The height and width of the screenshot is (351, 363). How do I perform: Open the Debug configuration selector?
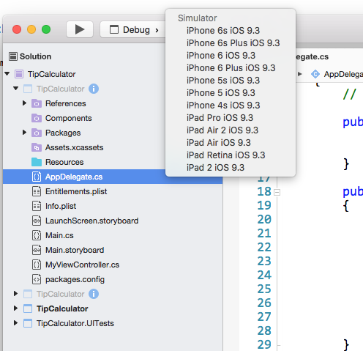click(x=134, y=30)
